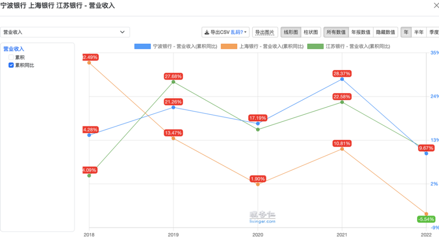Expand the 导出CSV caret arrow
Screen dimensions: 439x240
[246, 32]
